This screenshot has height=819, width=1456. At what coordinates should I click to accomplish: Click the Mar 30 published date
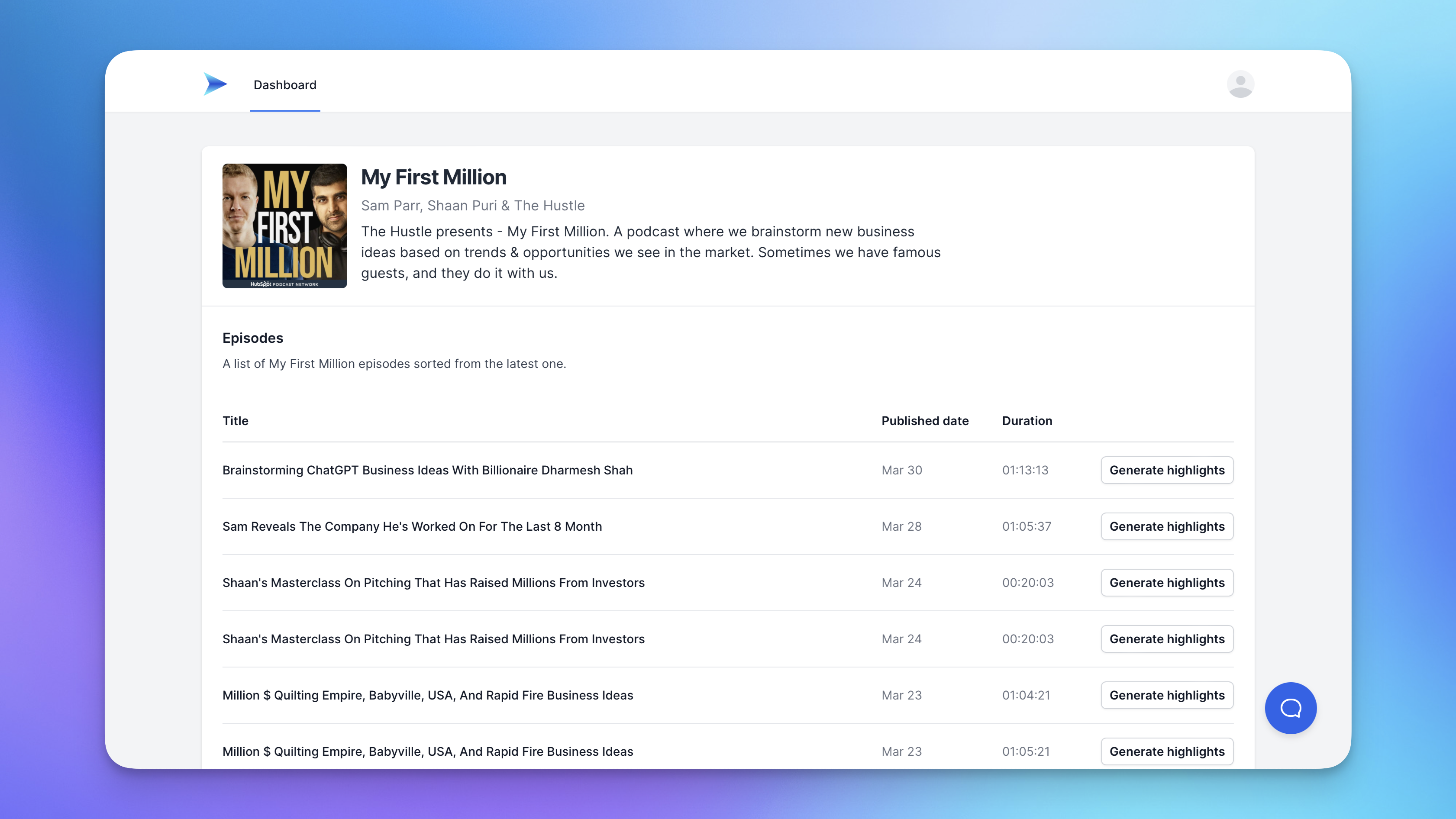tap(901, 470)
